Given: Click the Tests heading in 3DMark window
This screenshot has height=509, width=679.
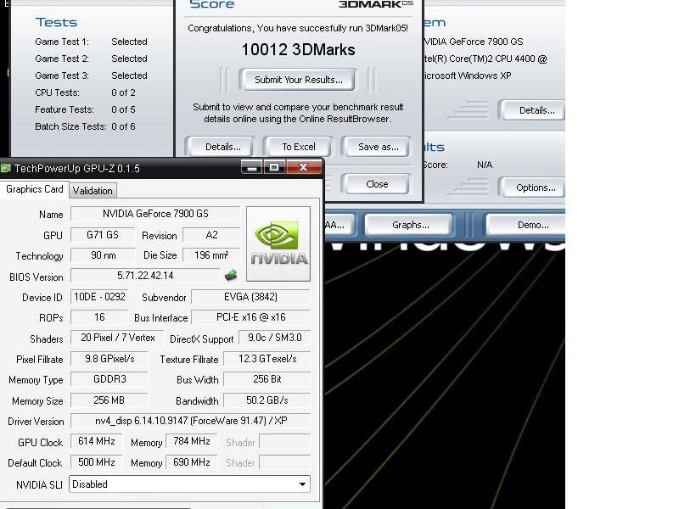Looking at the screenshot, I should click(56, 22).
